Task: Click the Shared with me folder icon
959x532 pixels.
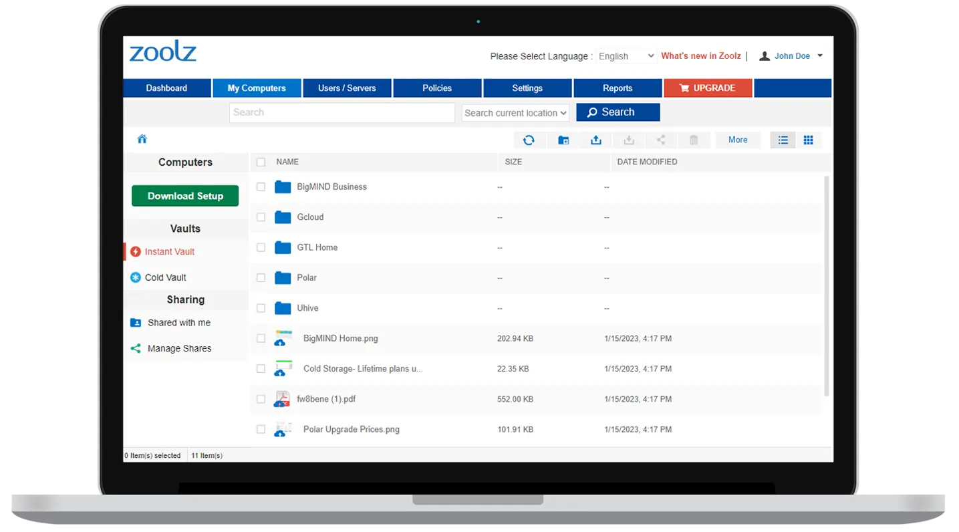Action: pyautogui.click(x=136, y=322)
